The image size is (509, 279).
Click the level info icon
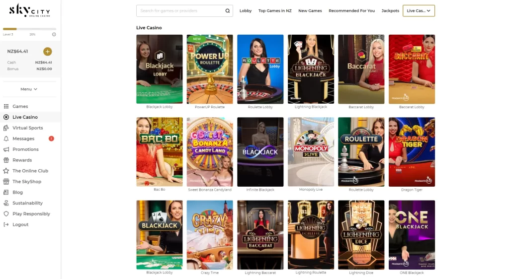[x=54, y=34]
